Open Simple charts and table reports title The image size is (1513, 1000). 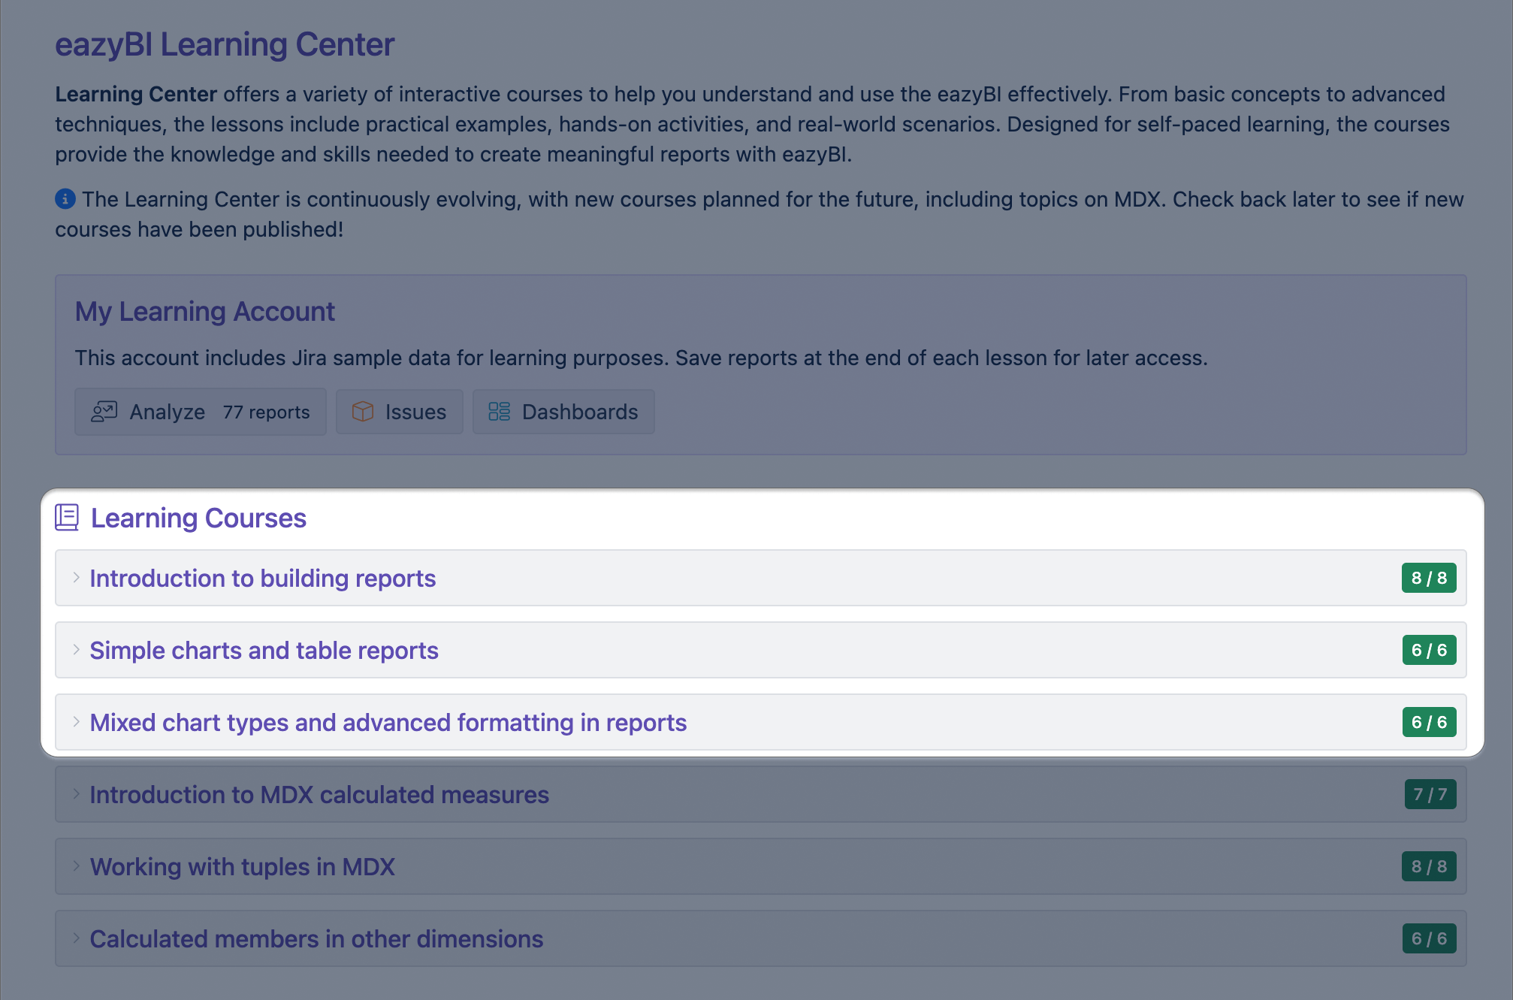point(264,650)
